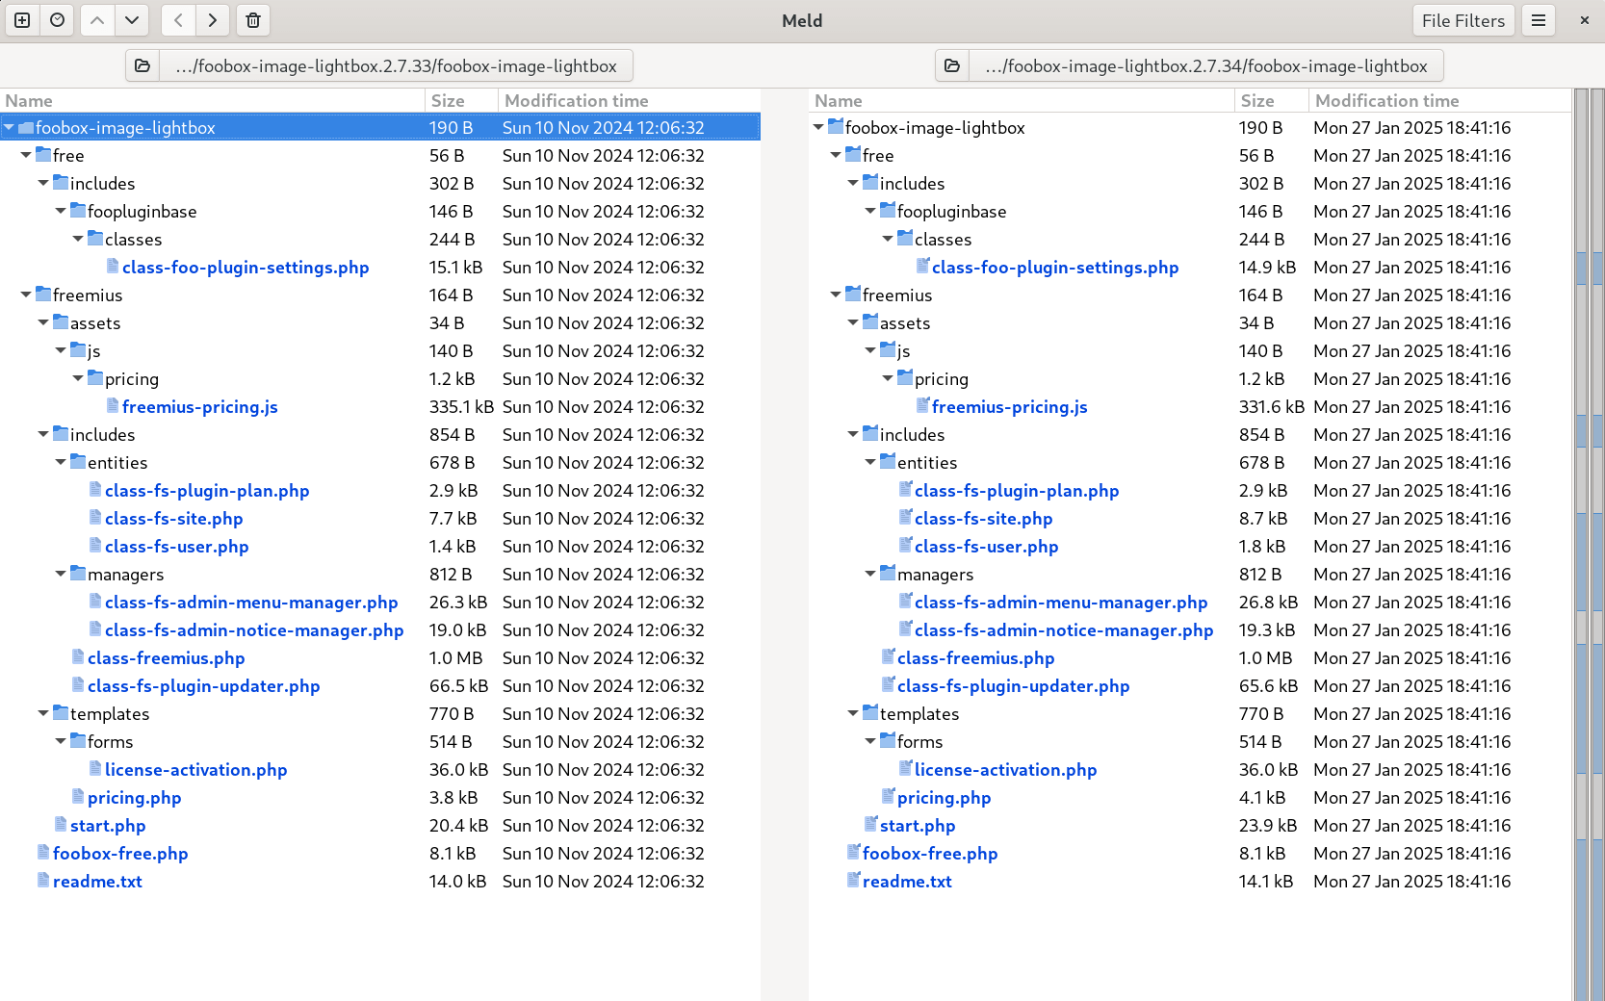This screenshot has height=1001, width=1605.
Task: Select readme.txt in the right pane
Action: click(906, 882)
